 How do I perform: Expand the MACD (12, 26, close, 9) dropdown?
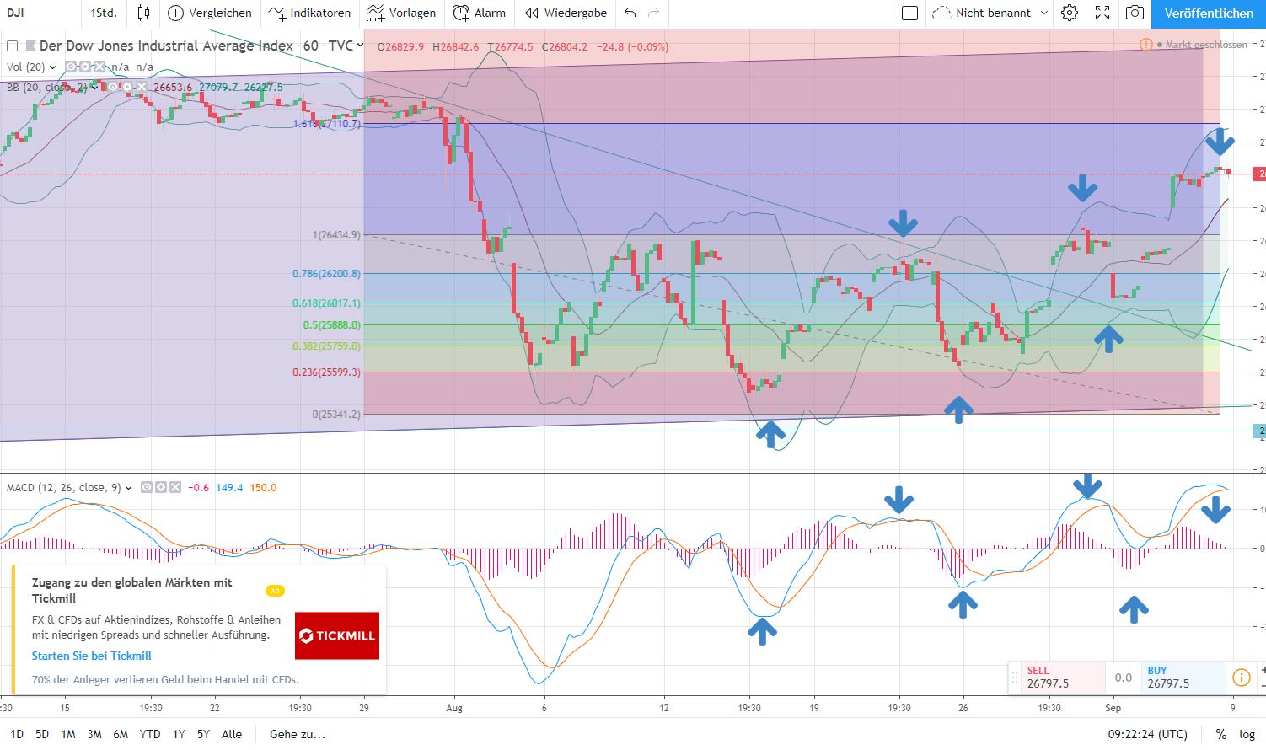pyautogui.click(x=129, y=488)
